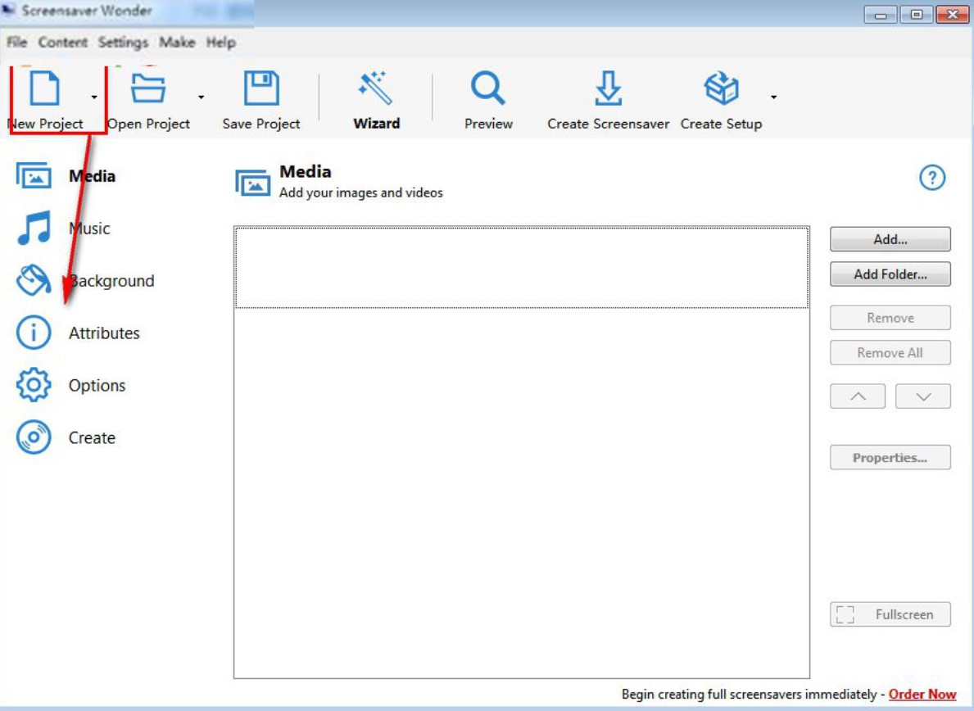The image size is (974, 711).
Task: Open help with the question mark icon
Action: tap(931, 178)
